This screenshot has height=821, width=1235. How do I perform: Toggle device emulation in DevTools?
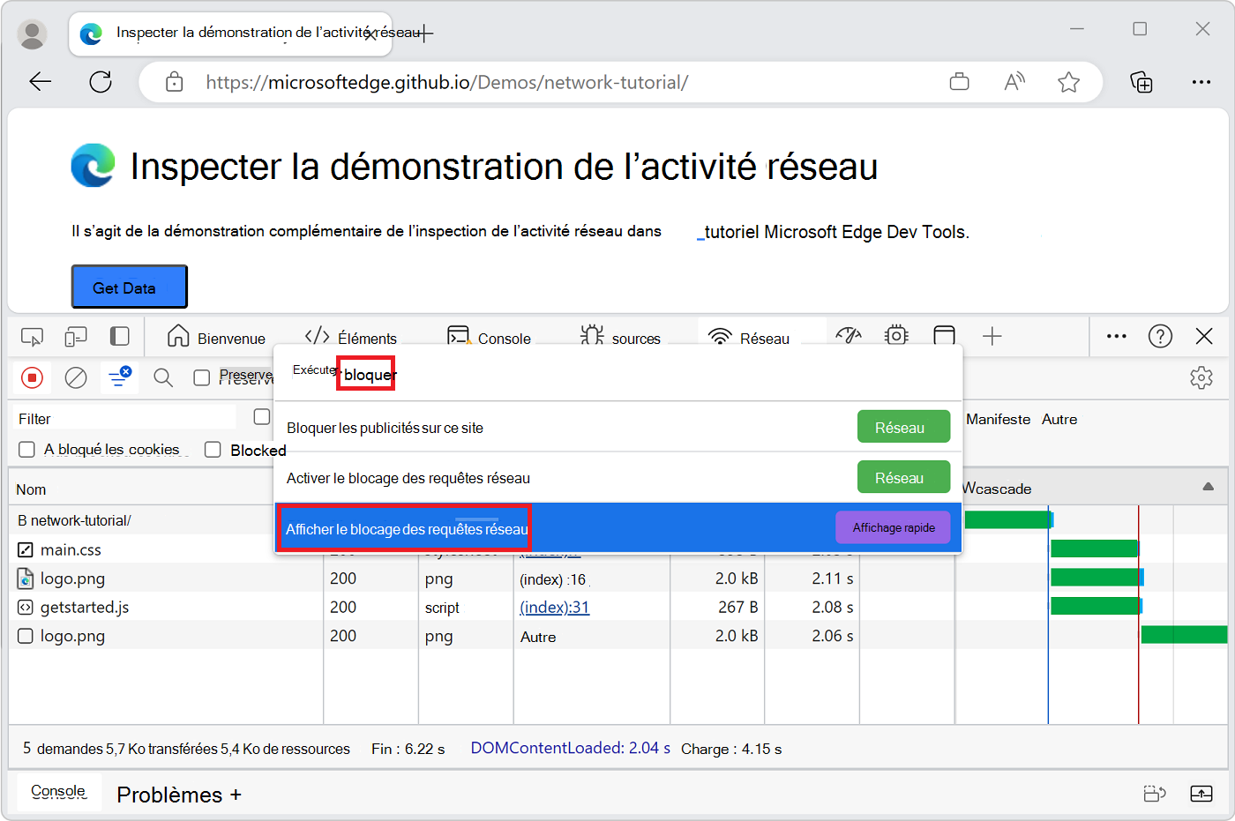[76, 337]
